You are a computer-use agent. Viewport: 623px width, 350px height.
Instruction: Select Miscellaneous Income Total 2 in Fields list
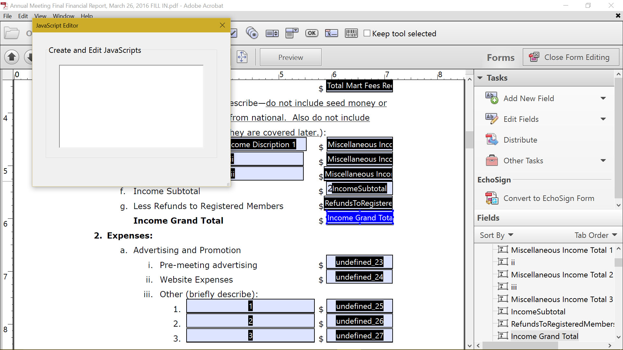[562, 274]
